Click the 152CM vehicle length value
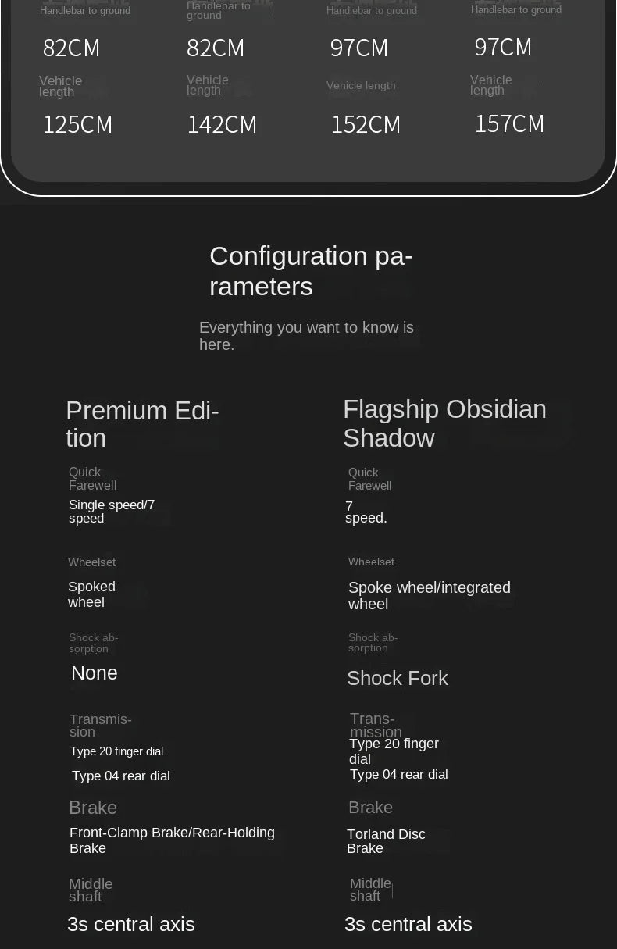 coord(366,124)
